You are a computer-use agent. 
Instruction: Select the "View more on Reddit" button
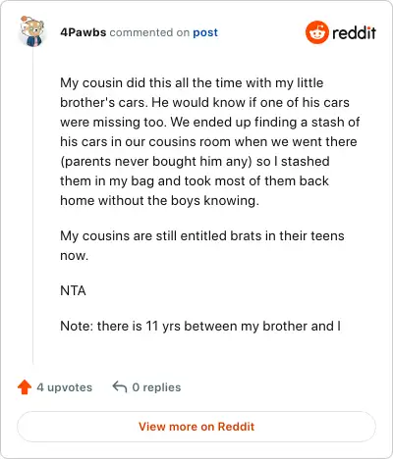(x=196, y=427)
